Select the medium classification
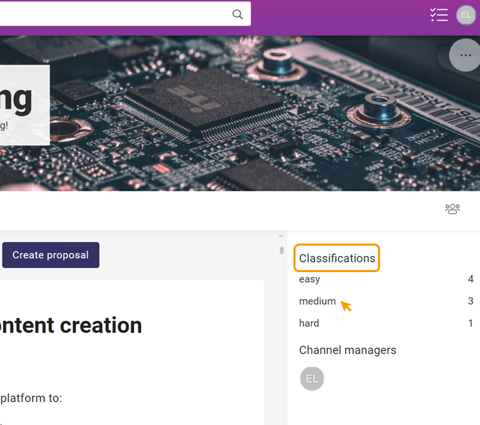This screenshot has width=480, height=425. tap(317, 301)
